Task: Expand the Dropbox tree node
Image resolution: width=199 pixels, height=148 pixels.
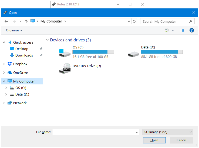Action: (4, 64)
